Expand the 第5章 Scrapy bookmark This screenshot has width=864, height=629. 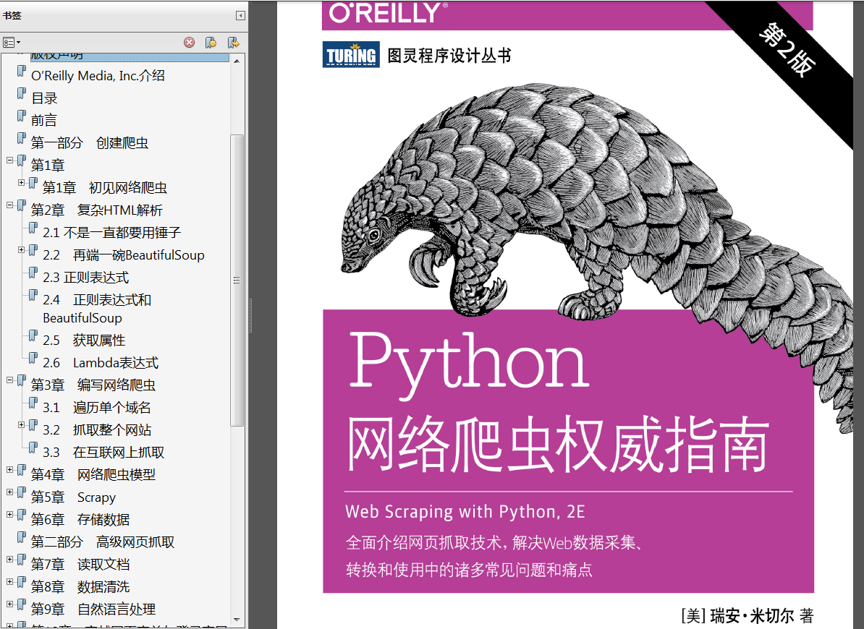[9, 492]
